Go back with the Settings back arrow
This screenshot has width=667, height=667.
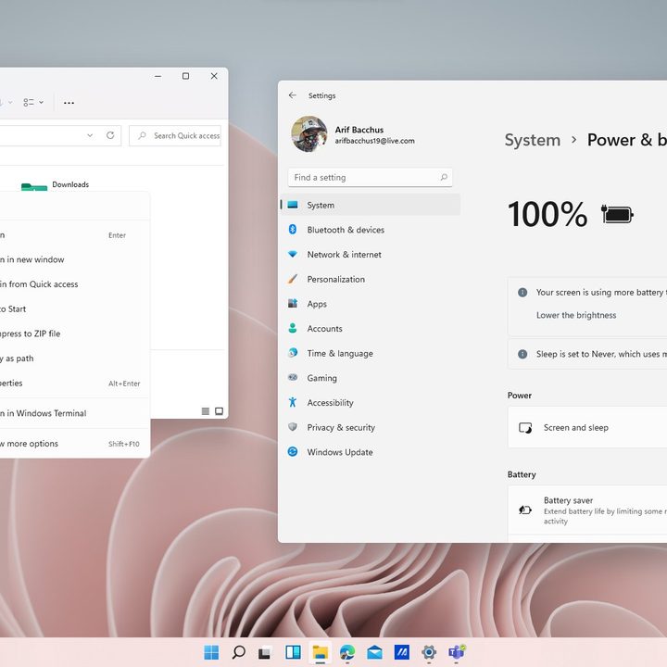point(292,95)
